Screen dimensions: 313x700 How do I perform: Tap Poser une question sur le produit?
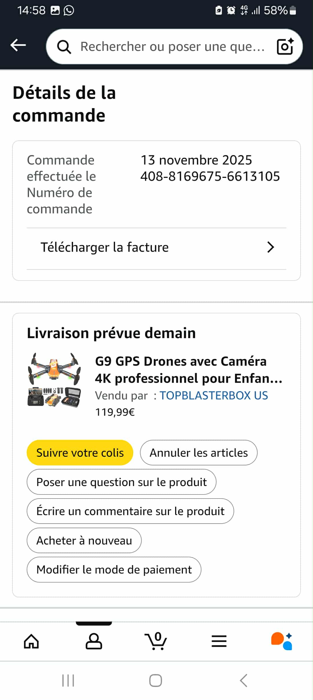click(x=121, y=482)
